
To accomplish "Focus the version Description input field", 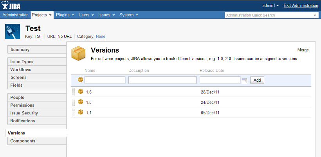I will click(162, 80).
